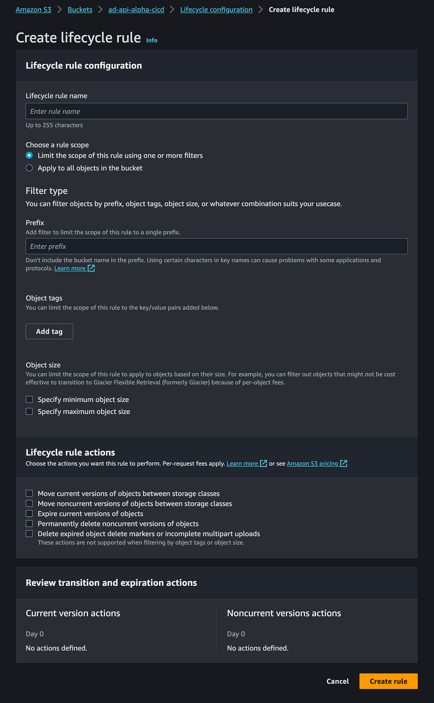434x703 pixels.
Task: Navigate to the Amazon S3 breadcrumb link
Action: pyautogui.click(x=33, y=9)
